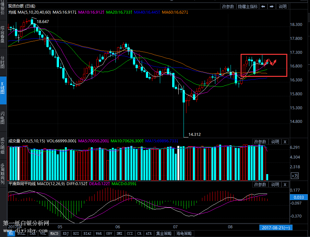310x237 pixels.
Task: Open 综合看盘 in the left sidebar
Action: pos(3,34)
